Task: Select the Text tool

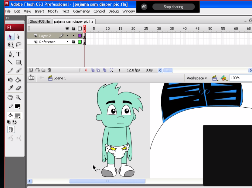Action: (x=18, y=54)
